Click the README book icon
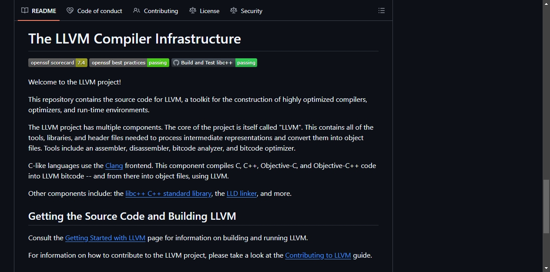 click(x=25, y=11)
